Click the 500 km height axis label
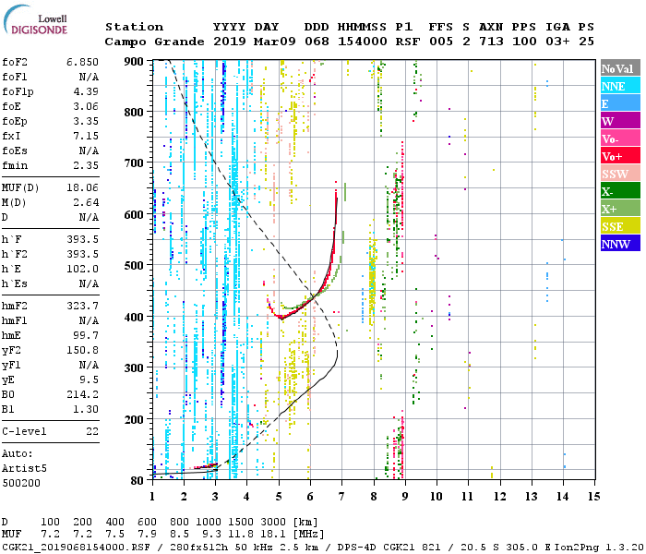Image resolution: width=646 pixels, height=554 pixels. click(134, 266)
